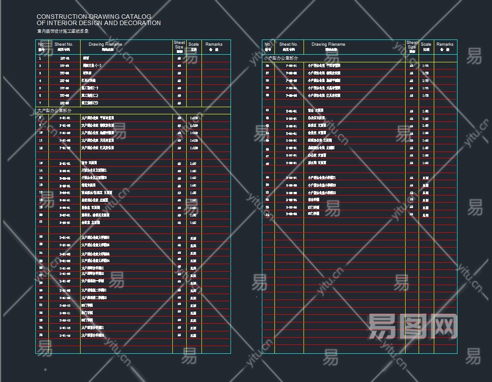The width and height of the screenshot is (492, 382).
Task: Click row number '31' in the left table
Action: point(41,305)
